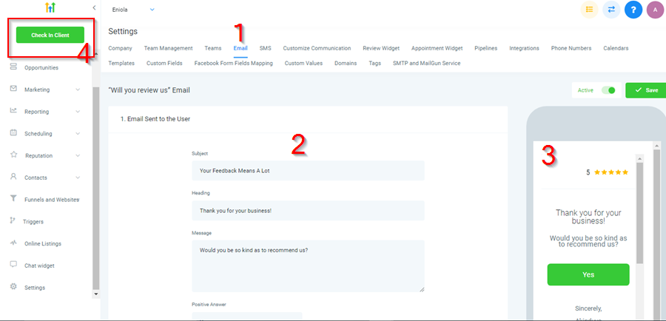
Task: Click the five-star rating in preview
Action: [x=610, y=172]
